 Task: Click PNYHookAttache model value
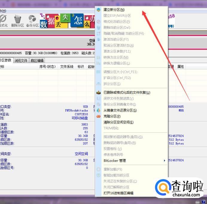[x=77, y=110]
